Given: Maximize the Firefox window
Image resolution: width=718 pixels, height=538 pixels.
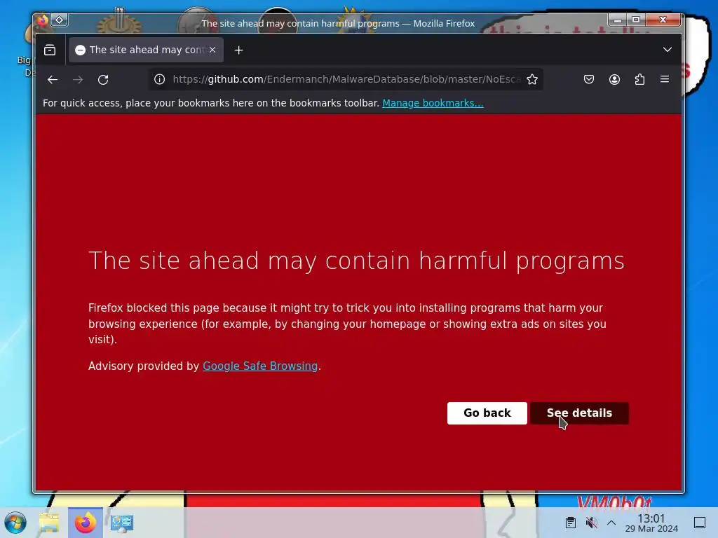Looking at the screenshot, I should click(x=636, y=20).
